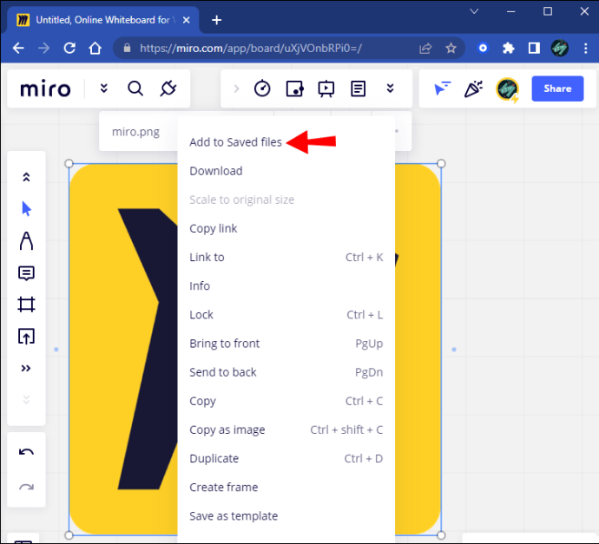
Task: Select the Copy menu entry with Ctrl + C
Action: point(286,401)
